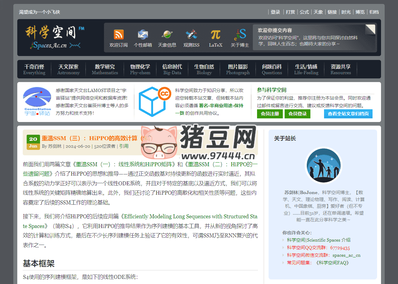Open 查看全站文章归档页 archive button
This screenshot has width=398, height=284.
coord(348,114)
